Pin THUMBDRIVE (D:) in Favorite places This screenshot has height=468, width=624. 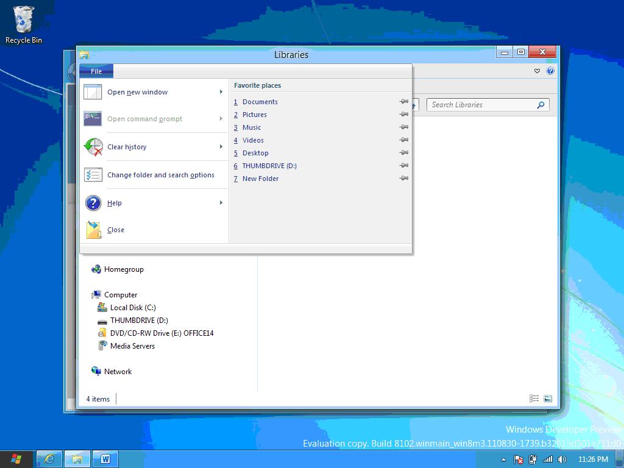click(404, 166)
